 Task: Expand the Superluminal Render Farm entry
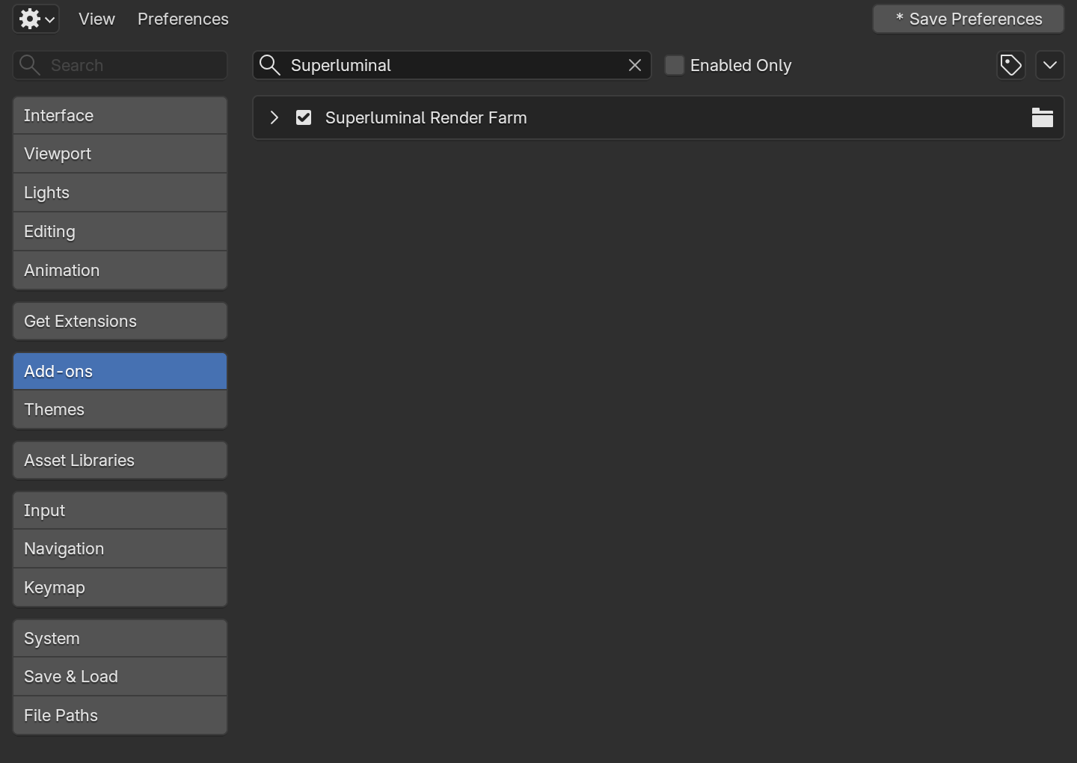274,117
